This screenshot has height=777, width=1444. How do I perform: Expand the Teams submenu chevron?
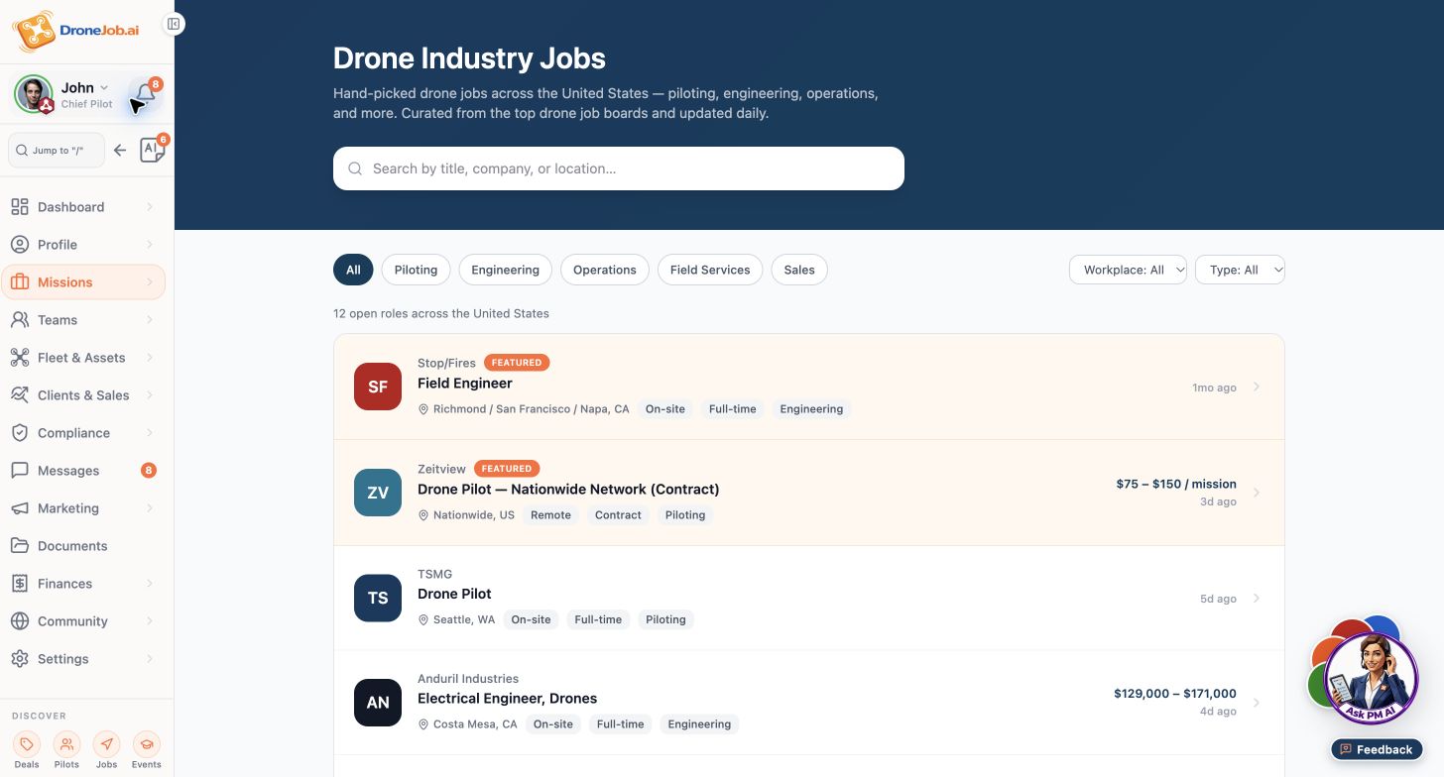pos(150,320)
